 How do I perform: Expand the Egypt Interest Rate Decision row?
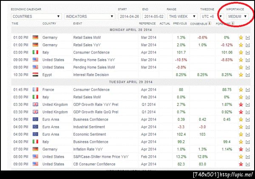point(247,75)
